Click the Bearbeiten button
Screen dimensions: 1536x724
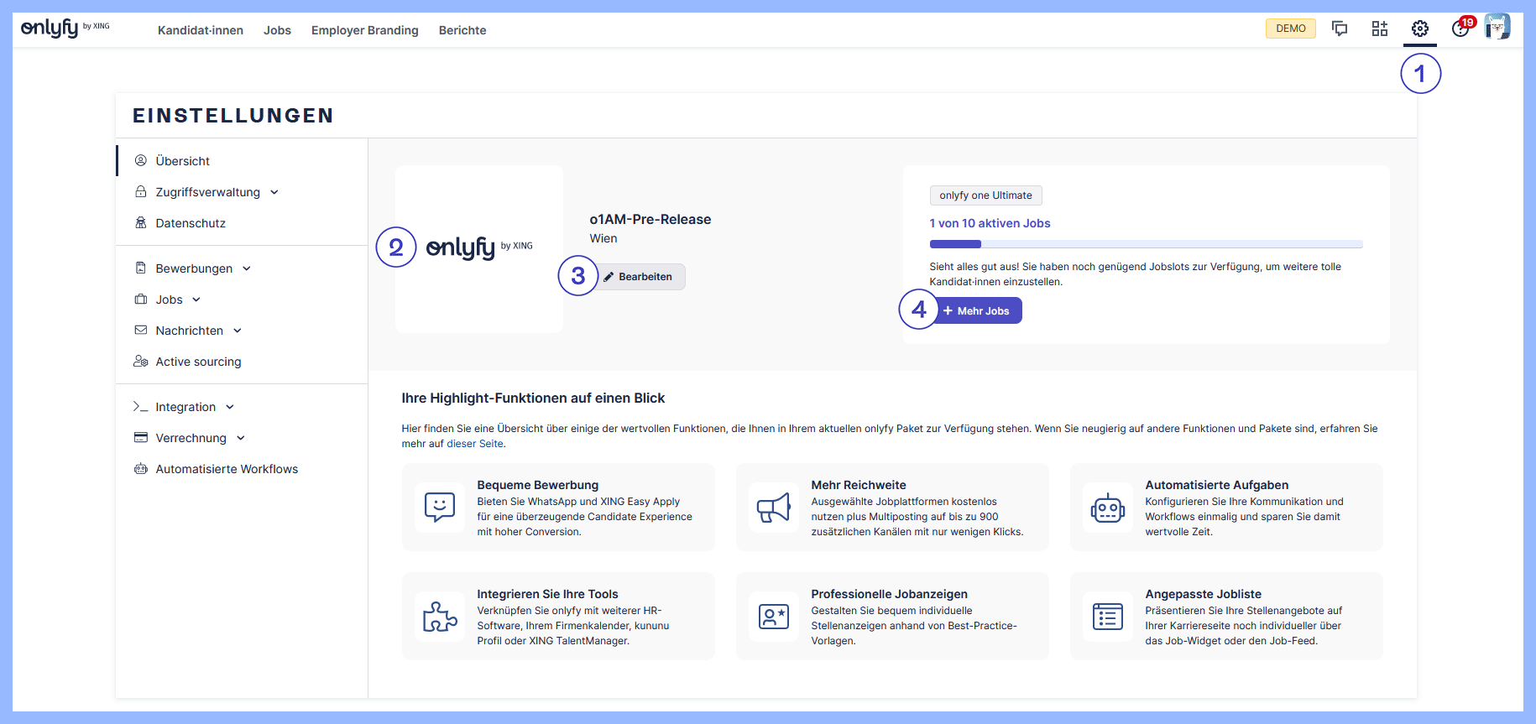[x=639, y=277]
